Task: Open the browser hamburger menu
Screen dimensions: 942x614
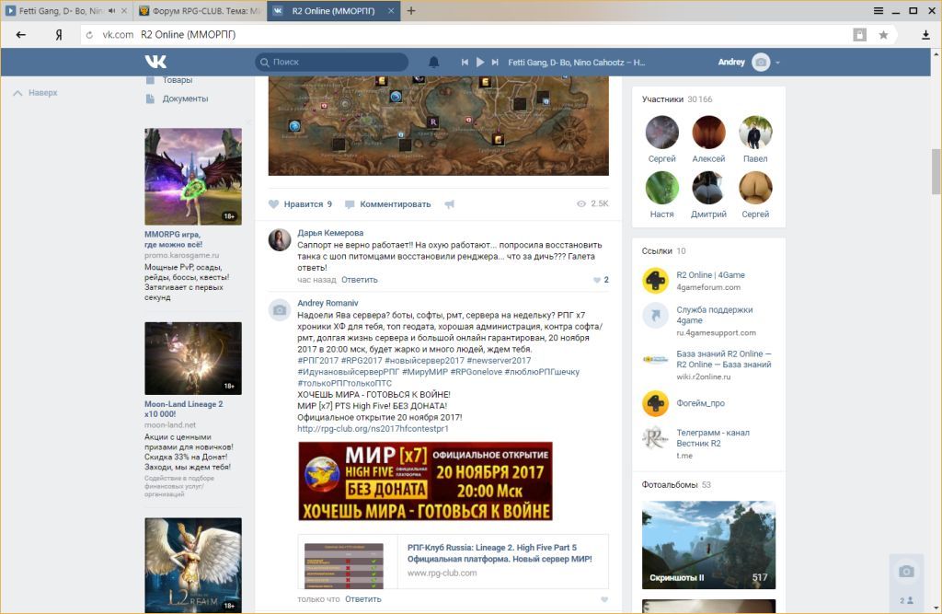Action: pyautogui.click(x=879, y=11)
